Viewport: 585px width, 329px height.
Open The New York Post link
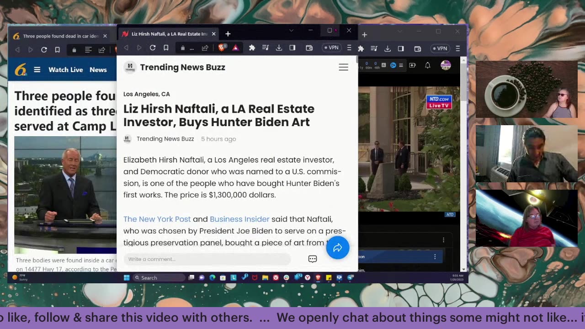point(157,219)
